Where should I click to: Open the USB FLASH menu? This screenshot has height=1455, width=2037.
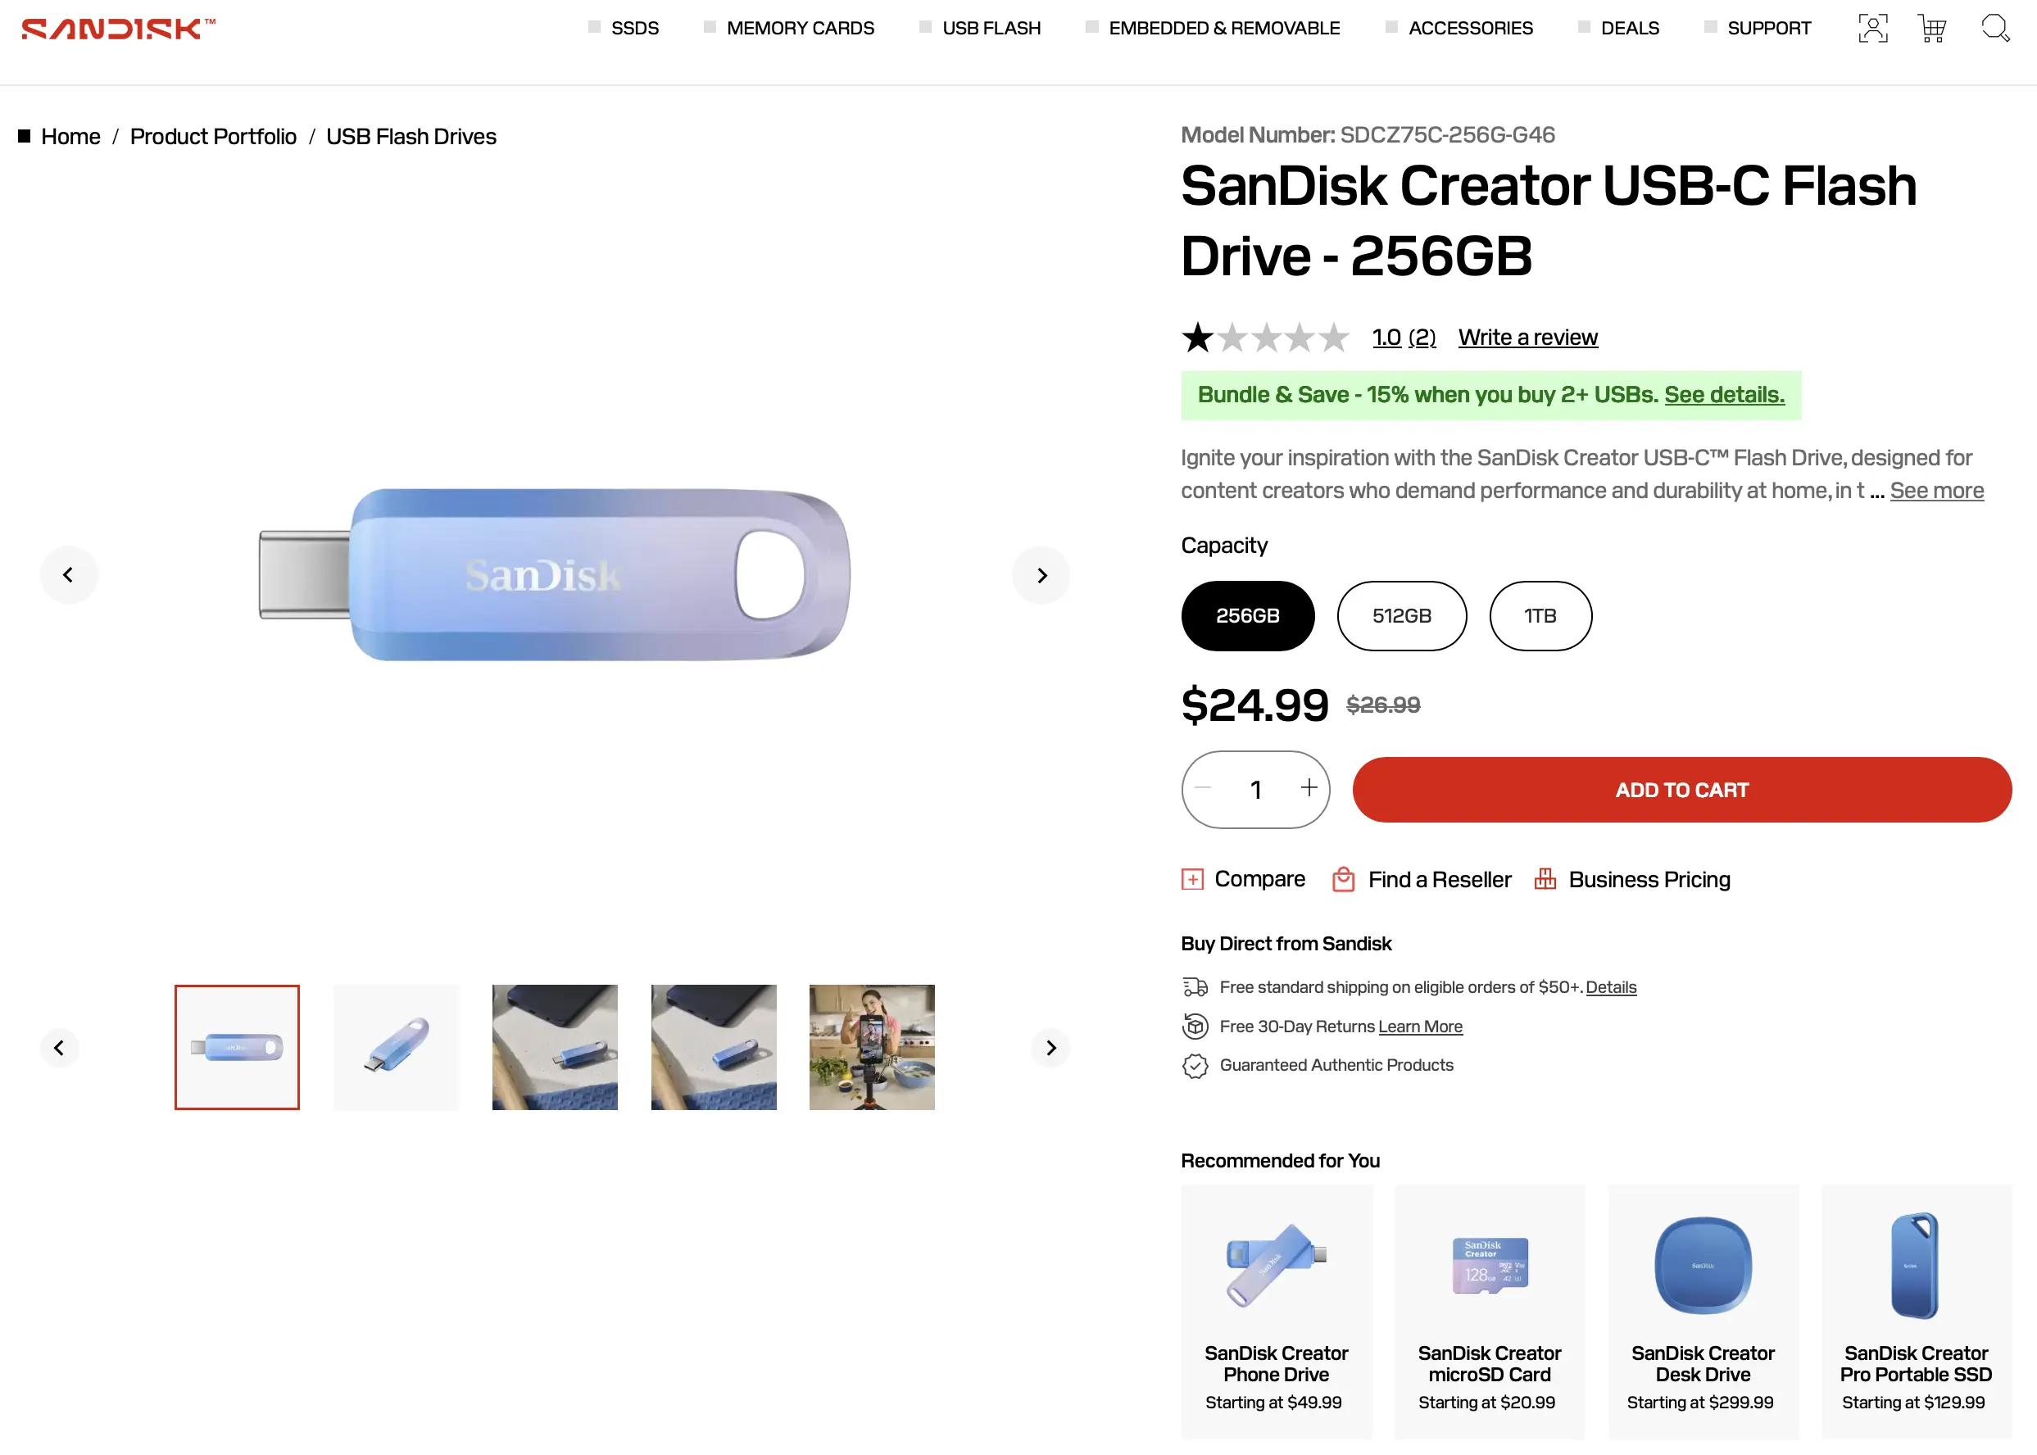pyautogui.click(x=991, y=29)
